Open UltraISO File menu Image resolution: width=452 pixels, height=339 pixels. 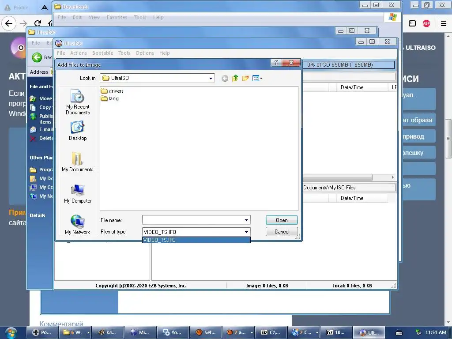pyautogui.click(x=61, y=53)
